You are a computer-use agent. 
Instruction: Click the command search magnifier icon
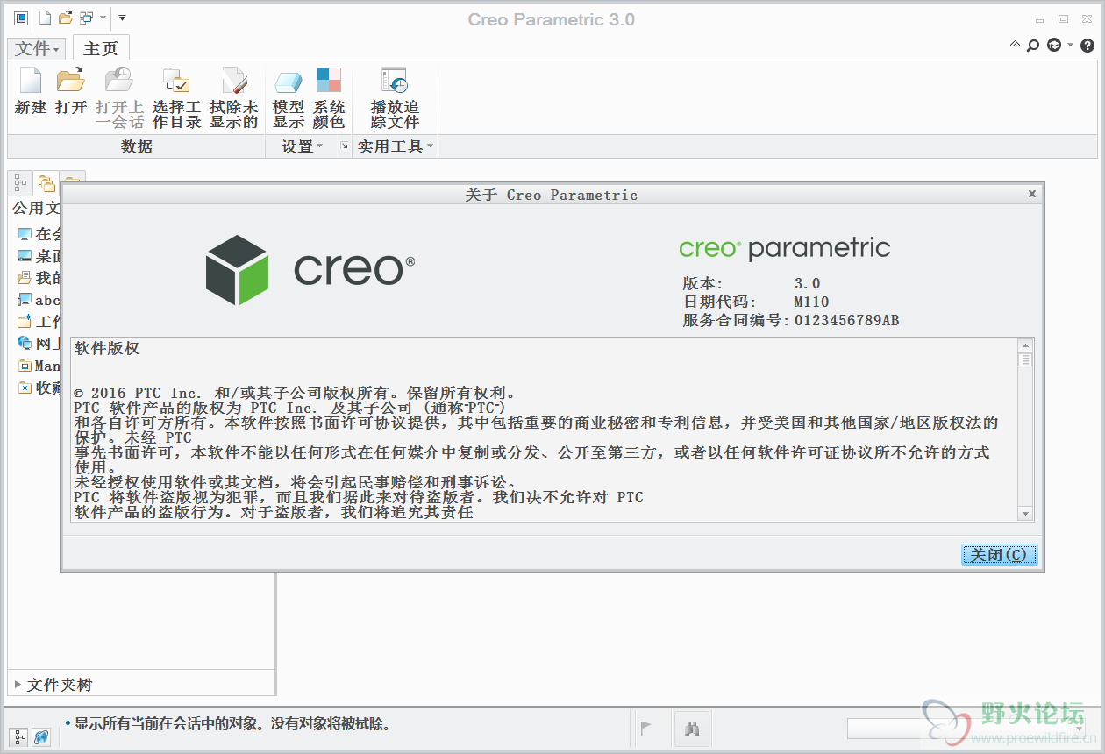click(1033, 45)
